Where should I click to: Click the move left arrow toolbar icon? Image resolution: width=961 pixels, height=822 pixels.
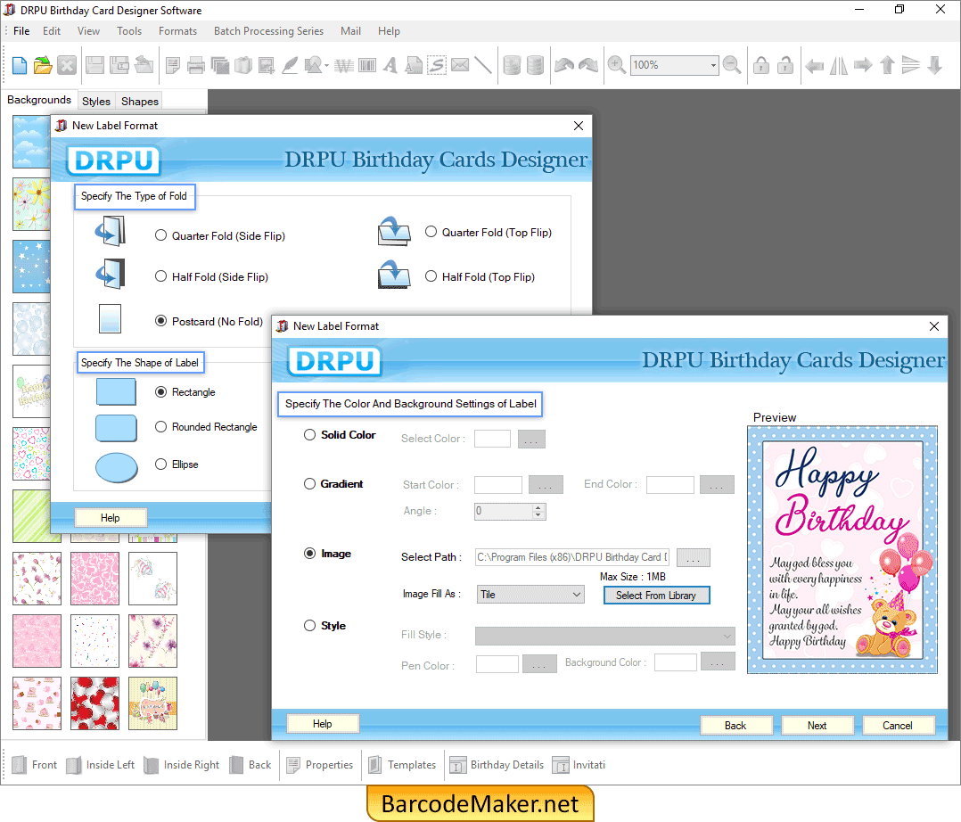[x=814, y=65]
